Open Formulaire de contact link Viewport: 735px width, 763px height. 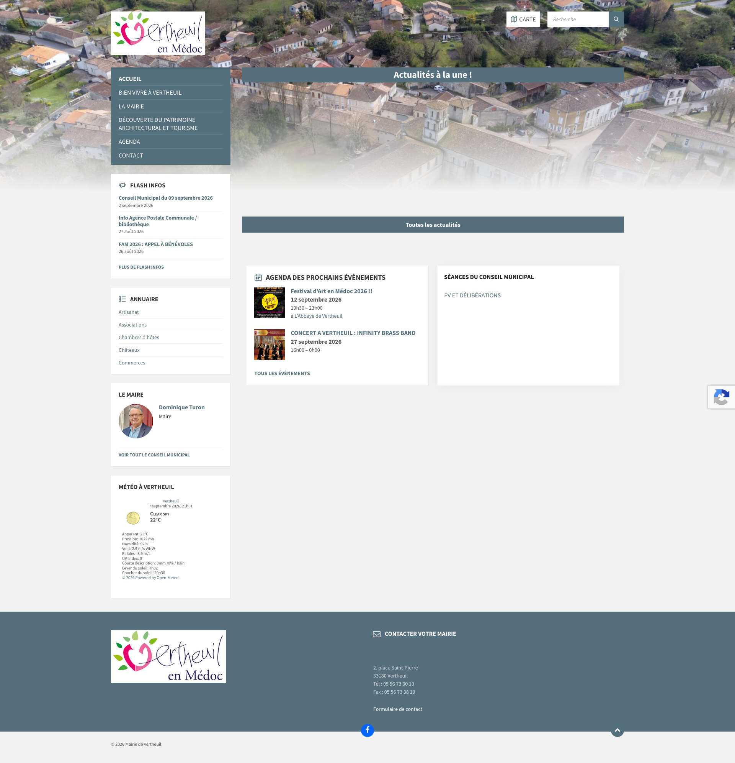point(397,709)
